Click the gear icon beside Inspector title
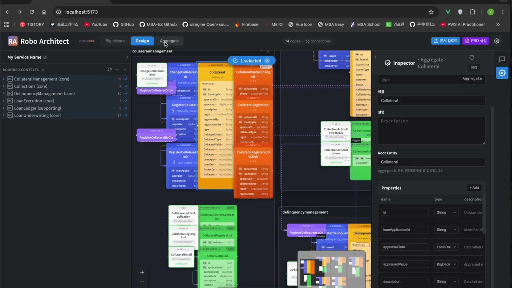 tap(388, 63)
